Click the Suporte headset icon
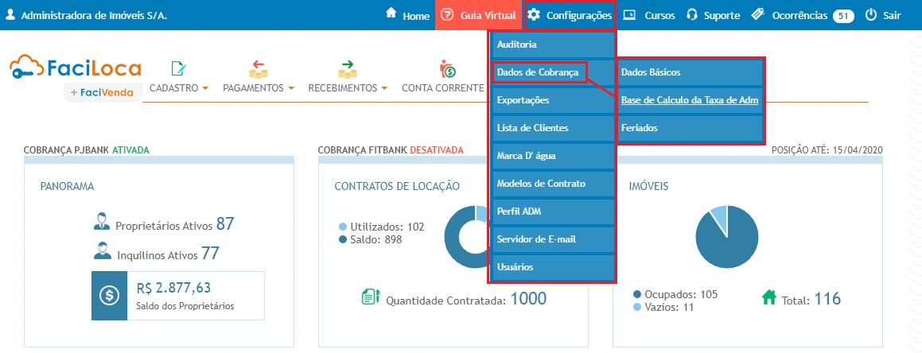This screenshot has height=353, width=922. coord(692,15)
